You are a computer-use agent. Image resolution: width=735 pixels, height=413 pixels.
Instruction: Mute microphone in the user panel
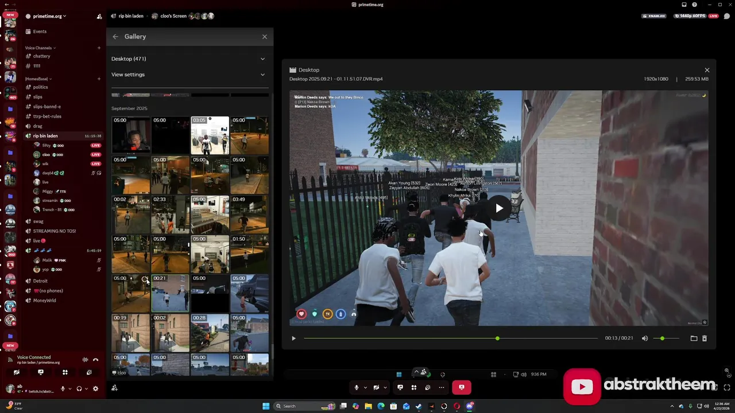coord(63,388)
